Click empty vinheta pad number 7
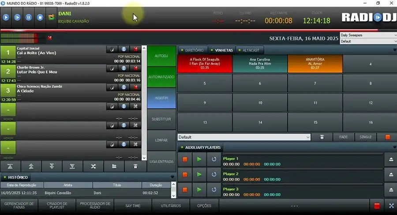Image resolution: width=397 pixels, height=215 pixels. point(315,83)
